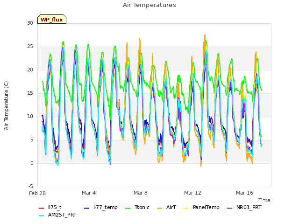Click the Air Temperature (C) axis label
The image size is (299, 224).
click(6, 106)
